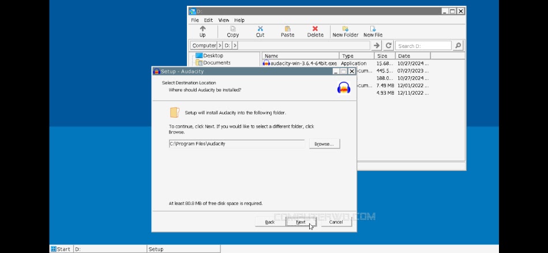Click the Copy toolbar icon

pyautogui.click(x=233, y=29)
